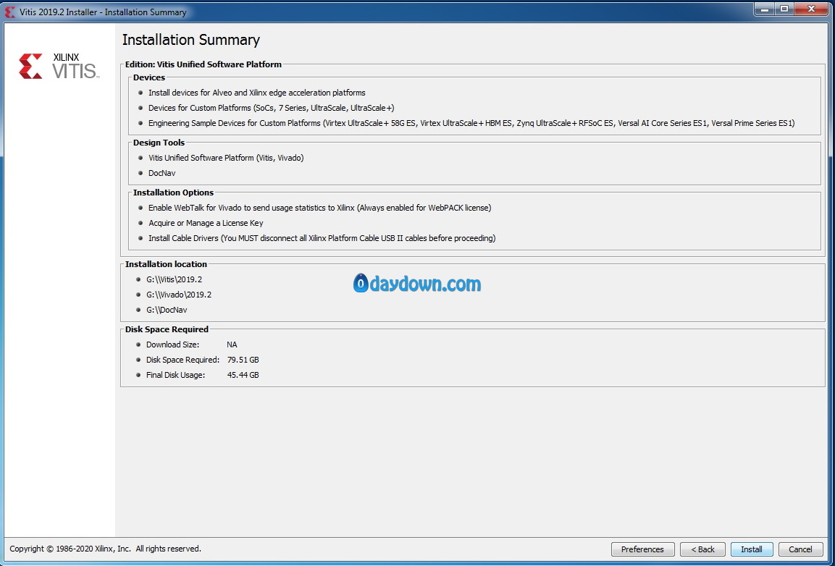Click the Xilinx copyright notice
The height and width of the screenshot is (566, 835).
click(x=106, y=549)
